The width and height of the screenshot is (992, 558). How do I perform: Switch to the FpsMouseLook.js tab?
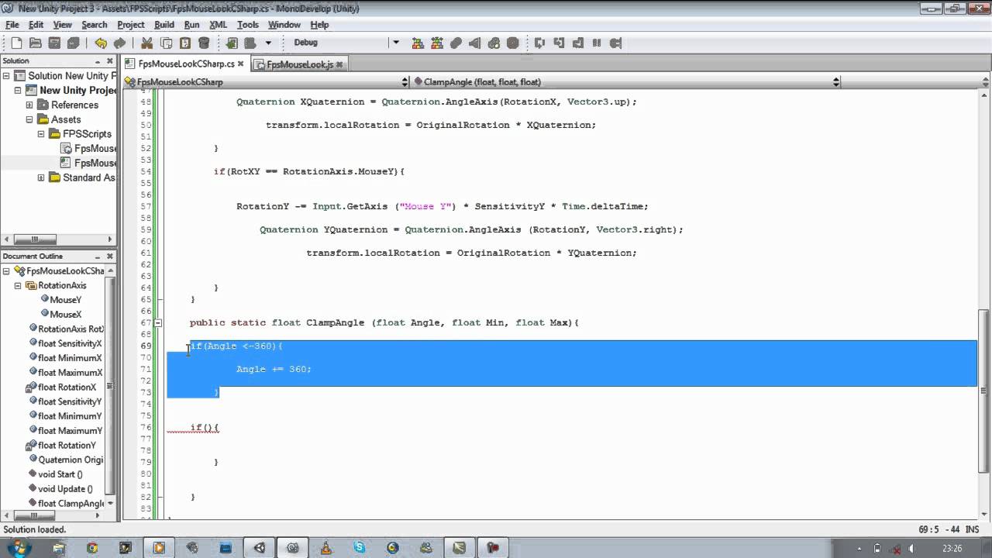click(299, 64)
